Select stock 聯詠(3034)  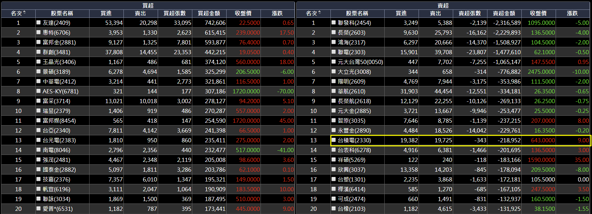click(x=56, y=199)
